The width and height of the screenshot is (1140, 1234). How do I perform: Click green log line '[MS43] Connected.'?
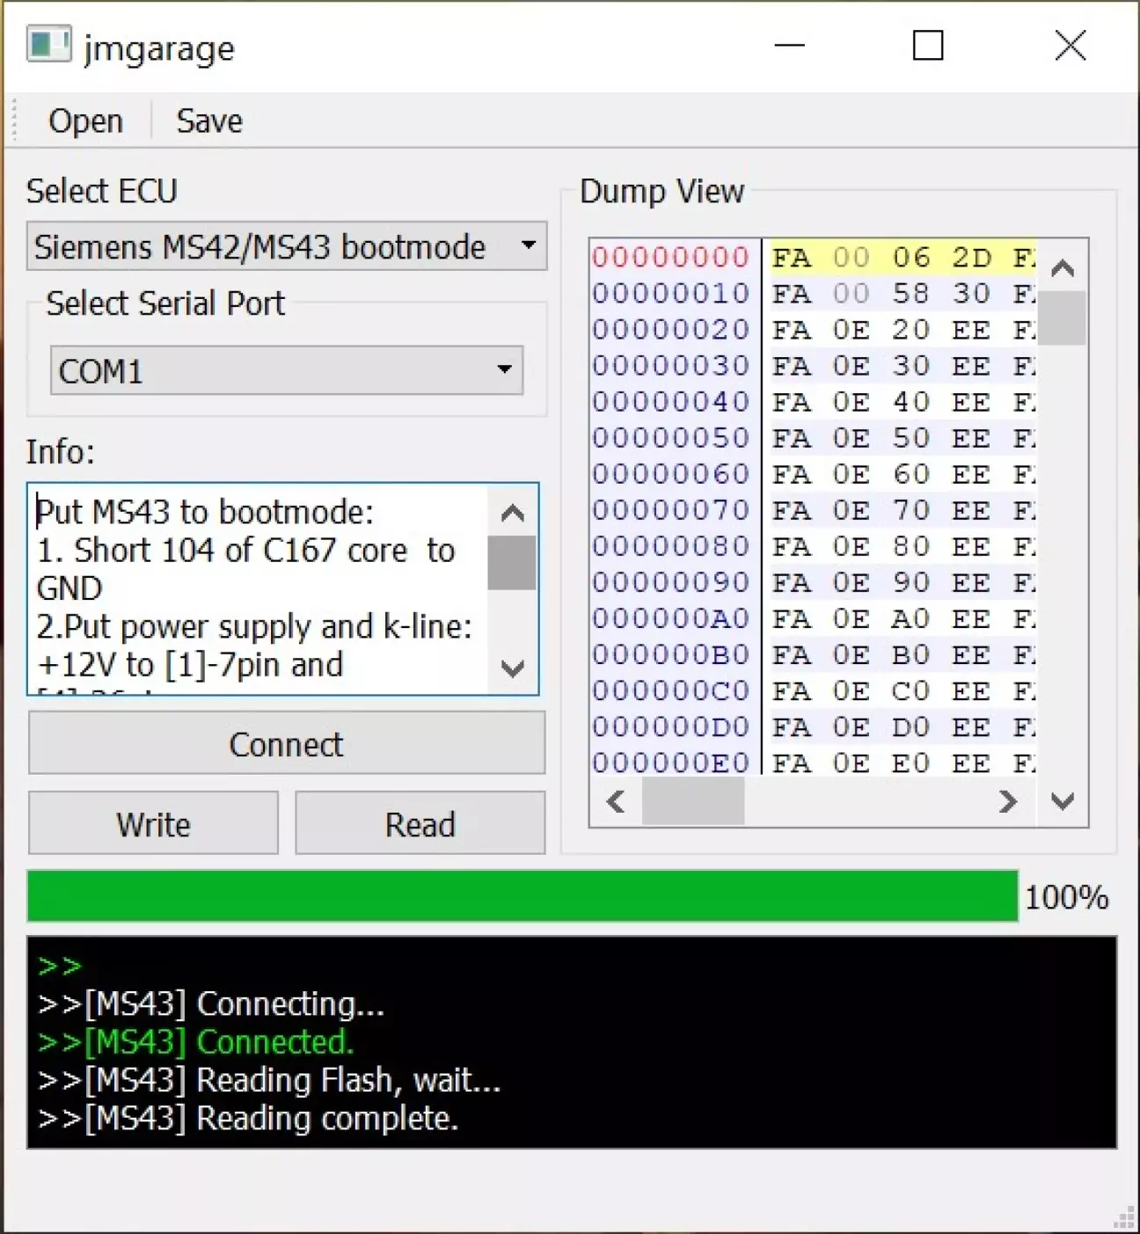[x=196, y=1041]
